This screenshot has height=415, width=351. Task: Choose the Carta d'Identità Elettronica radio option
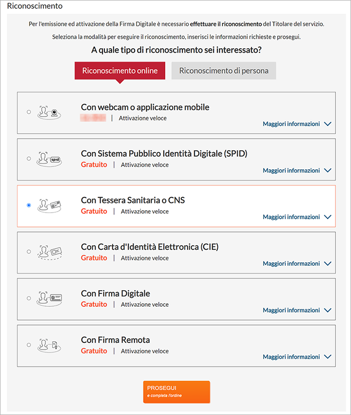(x=29, y=252)
